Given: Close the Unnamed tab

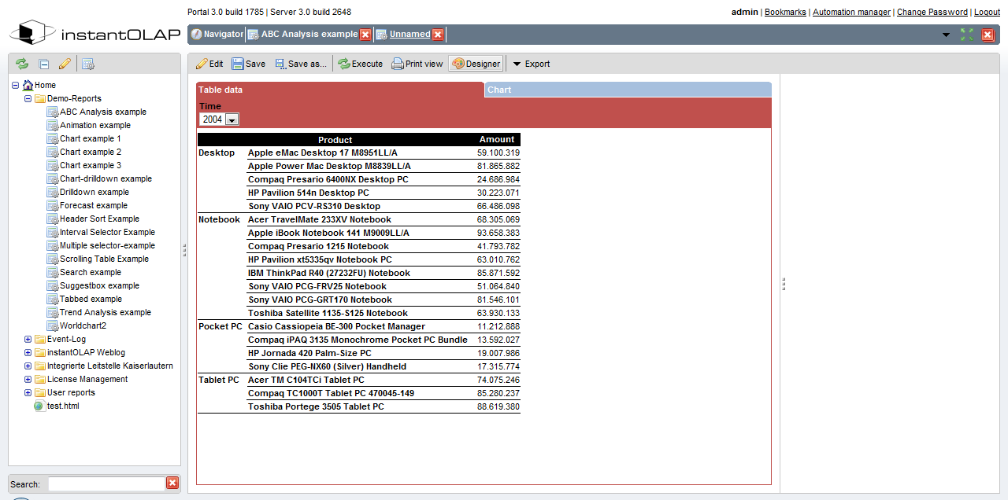Looking at the screenshot, I should click(x=438, y=35).
